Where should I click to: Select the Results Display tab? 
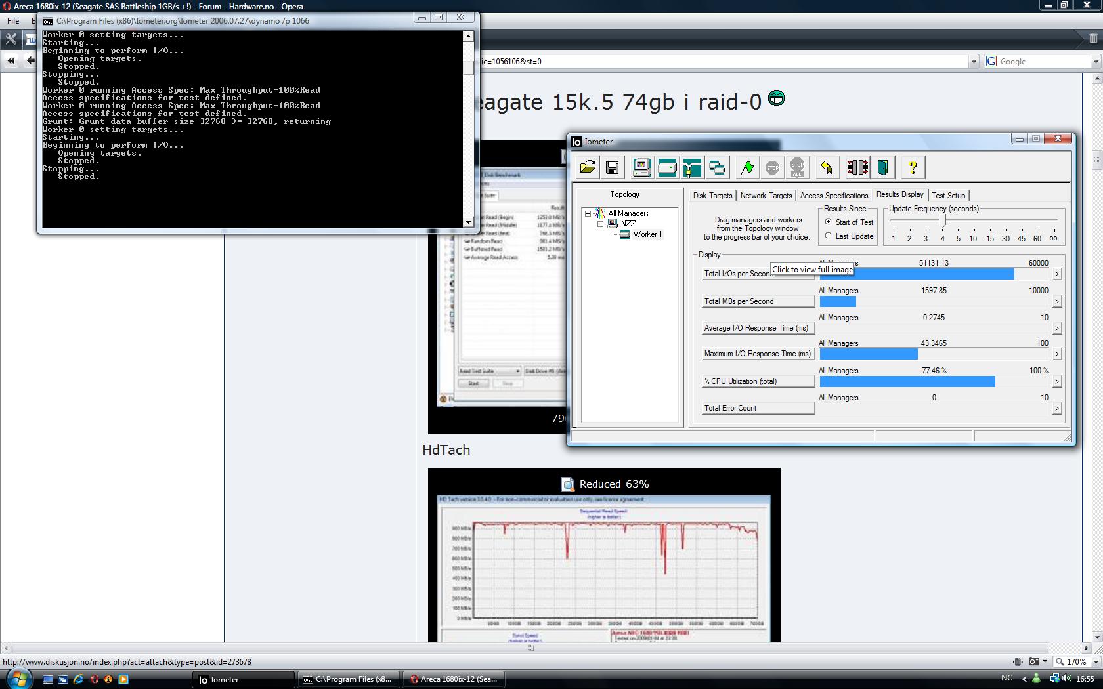click(899, 194)
